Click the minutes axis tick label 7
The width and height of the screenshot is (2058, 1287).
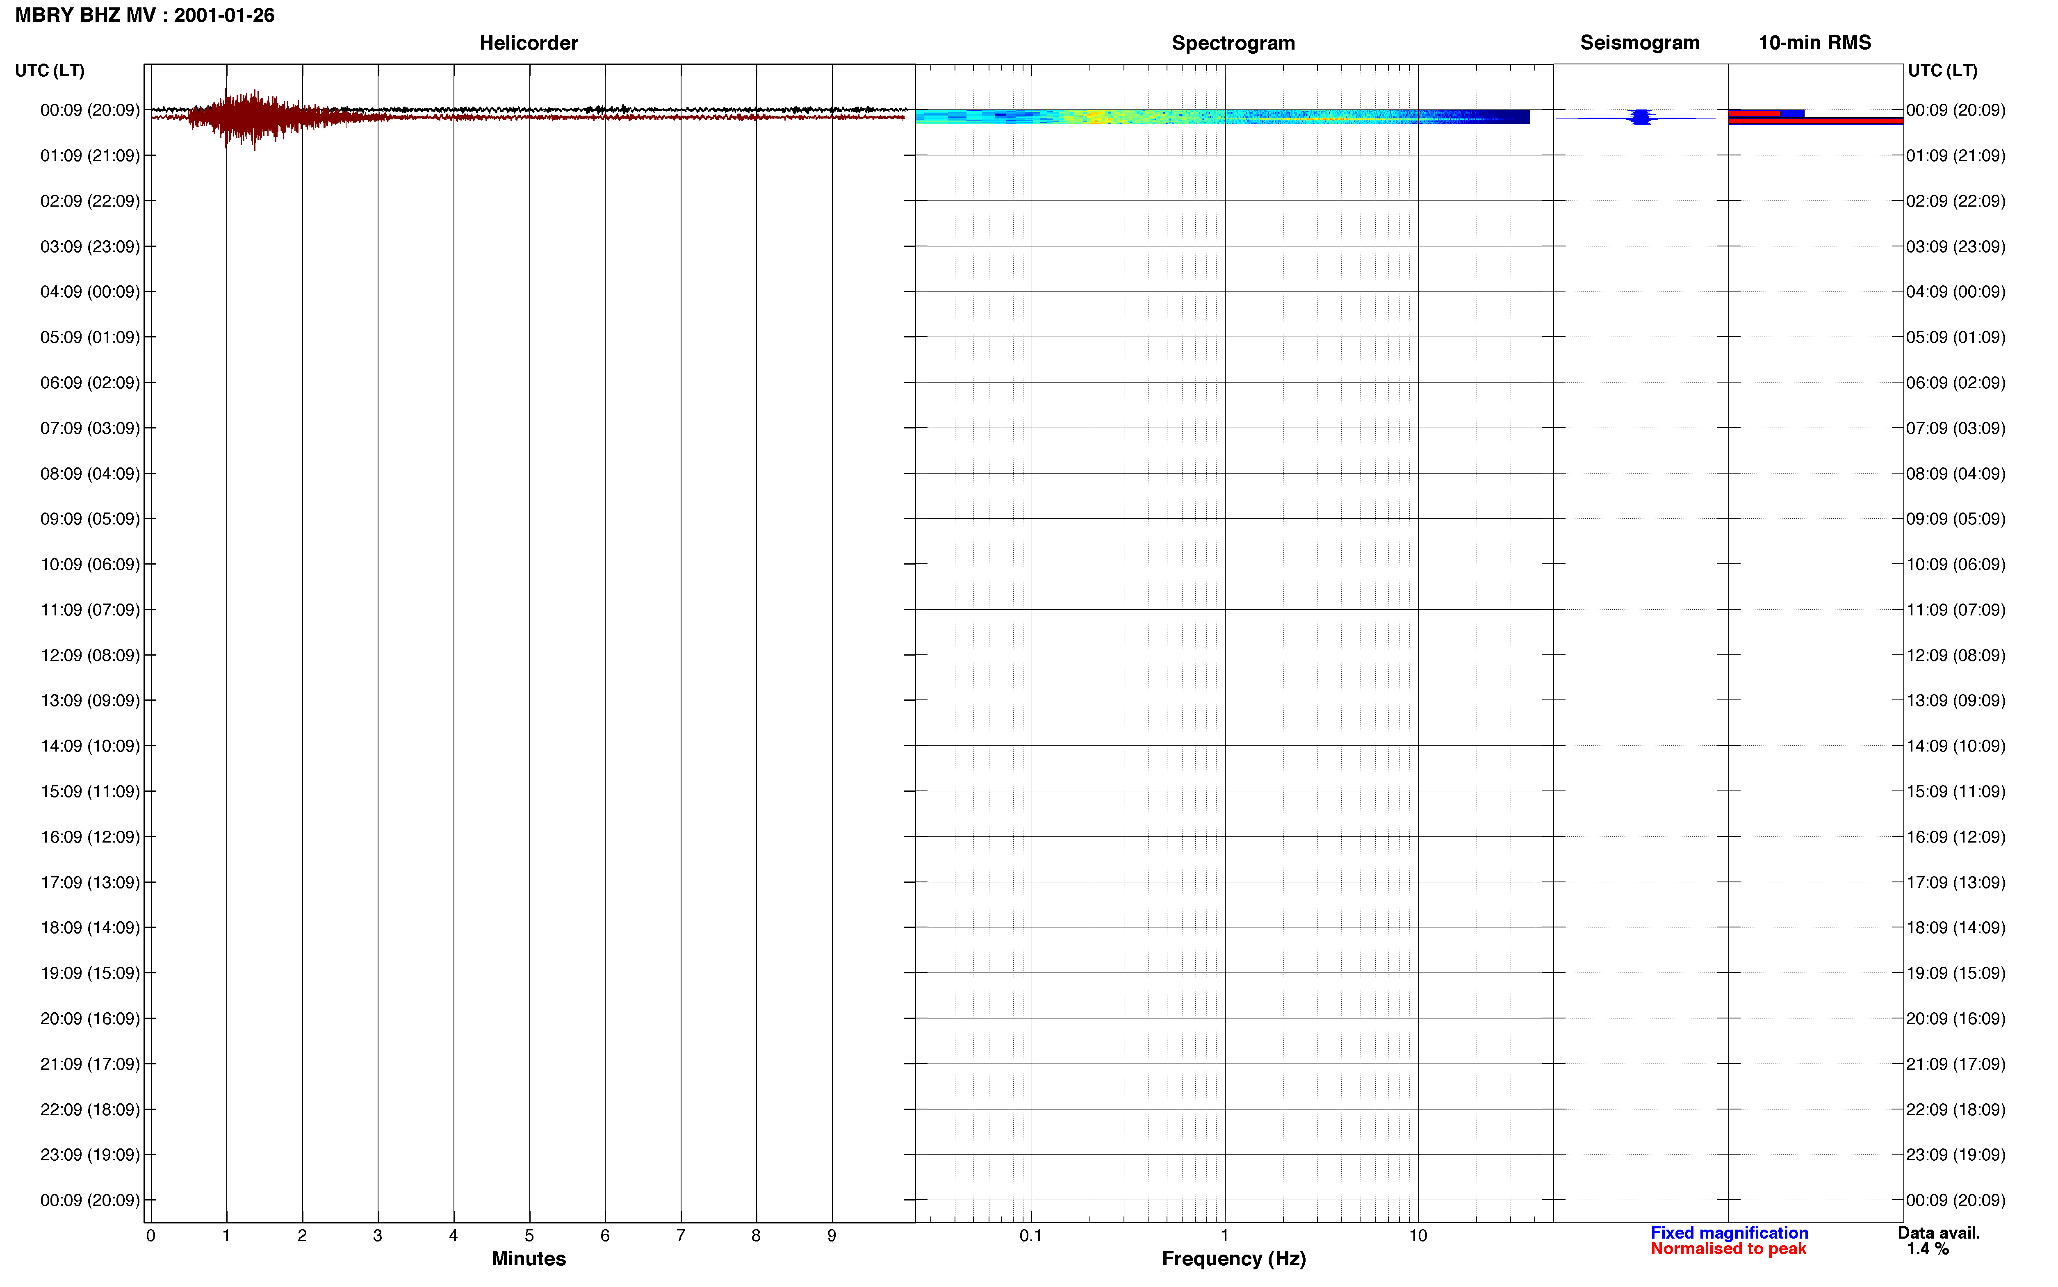click(681, 1236)
